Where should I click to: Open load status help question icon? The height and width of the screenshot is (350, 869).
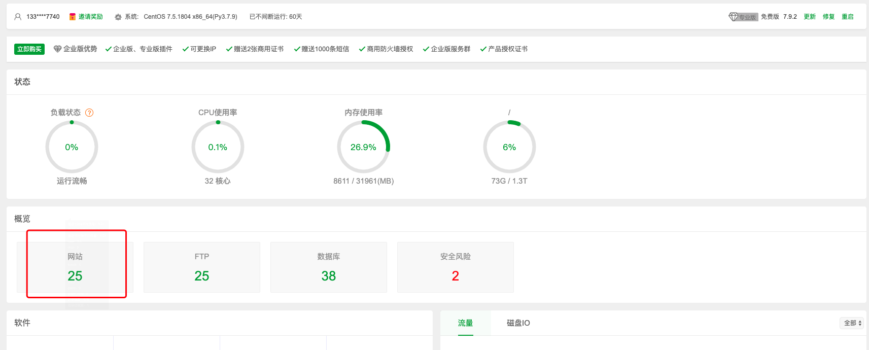pyautogui.click(x=89, y=113)
